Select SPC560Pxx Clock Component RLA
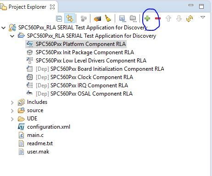Viewport: 212px width, 176px height. (84, 77)
